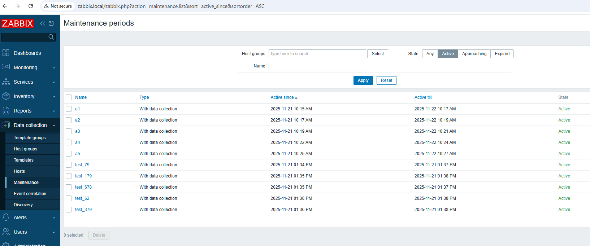Click the Reports chart icon
590x246 pixels.
[6, 111]
